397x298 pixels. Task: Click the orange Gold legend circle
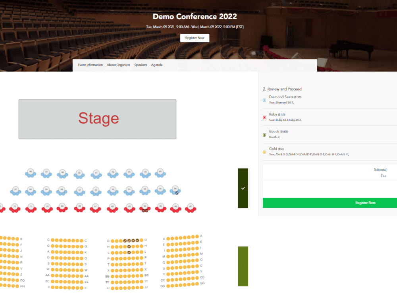tap(264, 152)
